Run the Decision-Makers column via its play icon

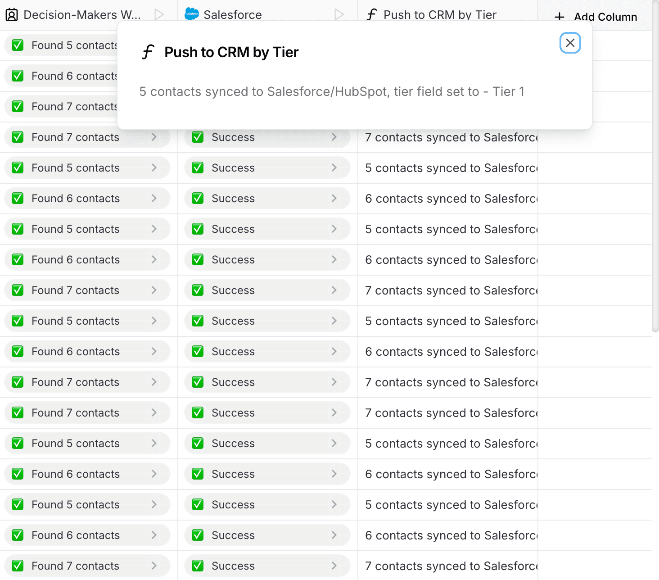[159, 15]
